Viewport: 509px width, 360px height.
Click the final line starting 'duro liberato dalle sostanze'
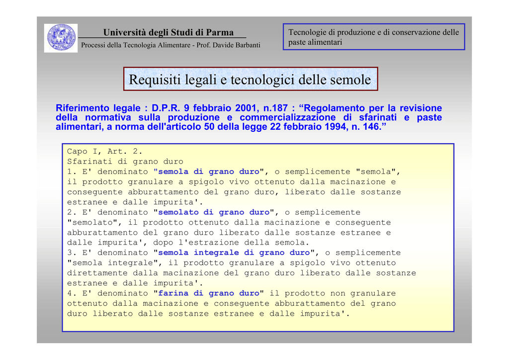208,314
